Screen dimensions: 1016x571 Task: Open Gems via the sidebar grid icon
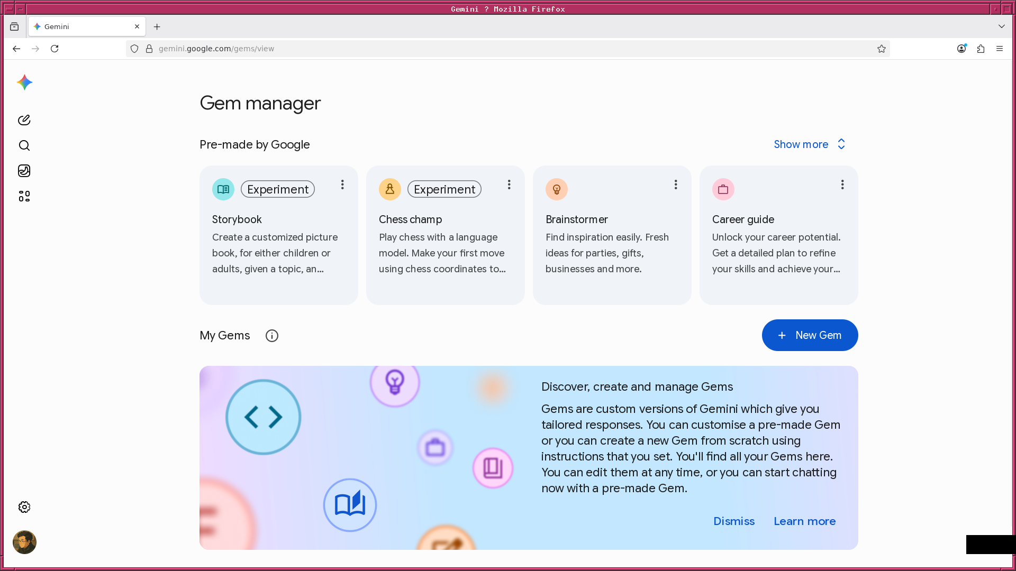(24, 196)
